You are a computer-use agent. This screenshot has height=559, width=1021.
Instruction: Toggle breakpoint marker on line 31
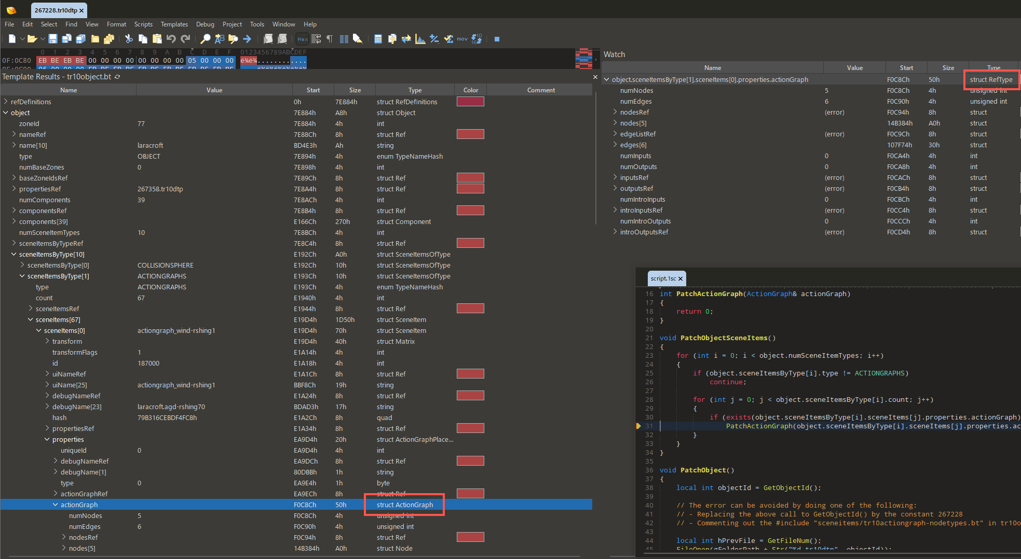click(x=639, y=426)
